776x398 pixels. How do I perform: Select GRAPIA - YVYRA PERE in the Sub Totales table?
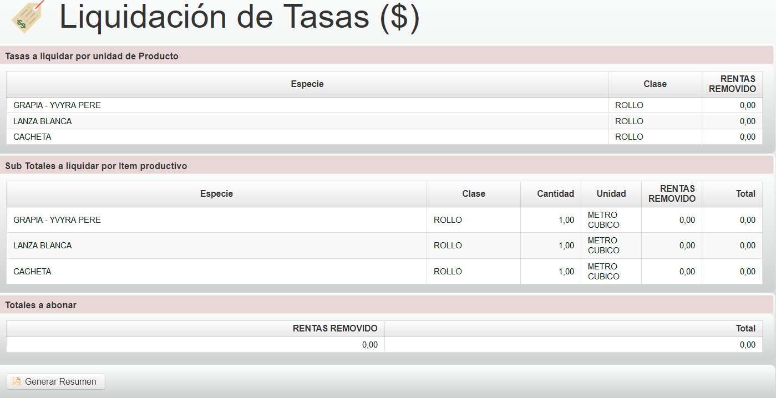[x=57, y=220]
